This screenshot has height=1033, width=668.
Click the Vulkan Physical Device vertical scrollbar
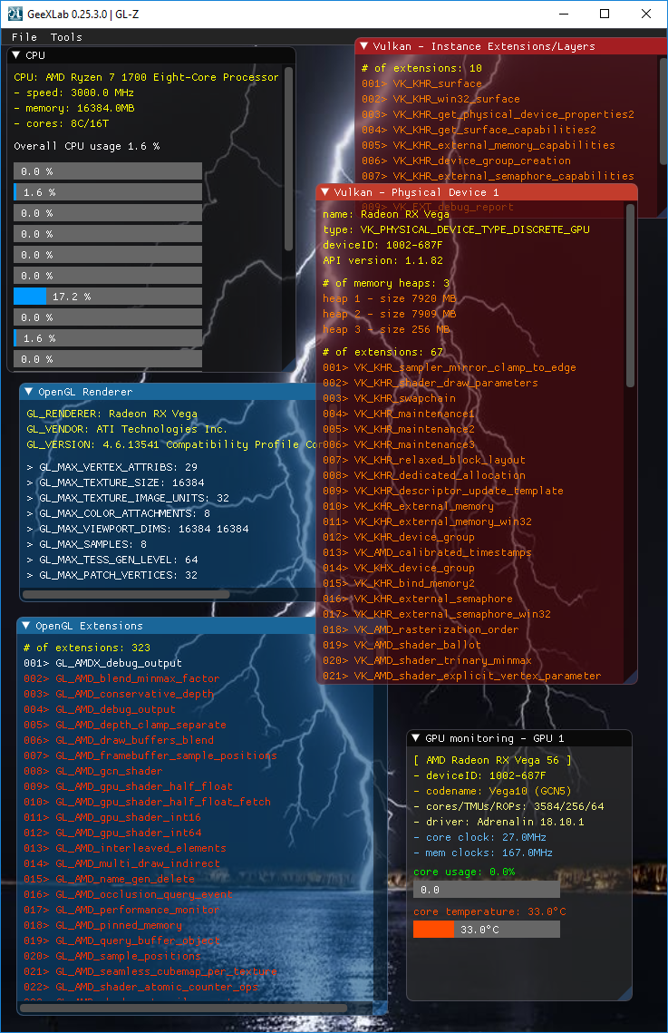(x=630, y=295)
